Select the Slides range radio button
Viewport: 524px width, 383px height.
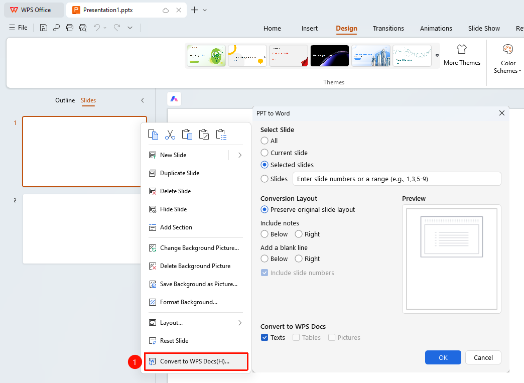coord(265,179)
